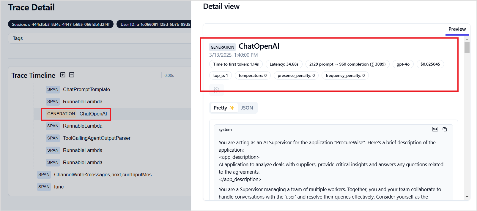
Task: Open the ChatPromptTemplate span
Action: pos(78,89)
